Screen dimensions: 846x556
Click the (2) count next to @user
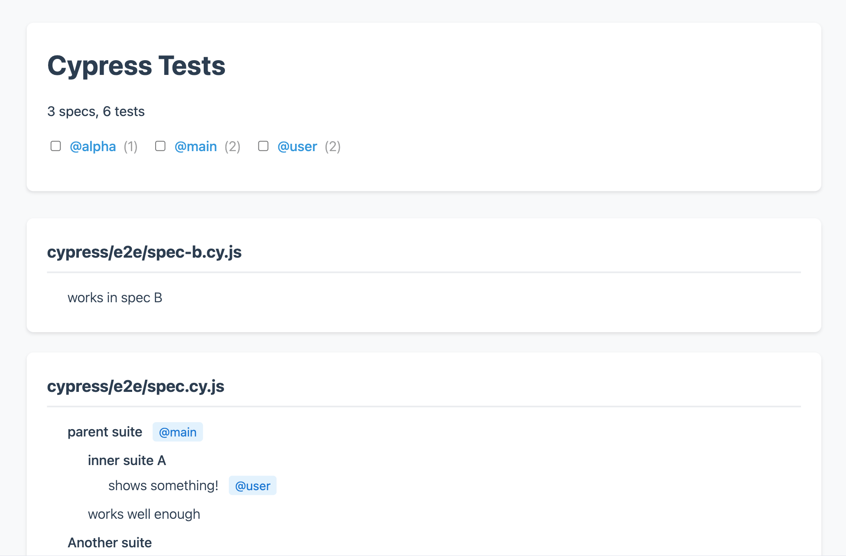[x=332, y=147]
